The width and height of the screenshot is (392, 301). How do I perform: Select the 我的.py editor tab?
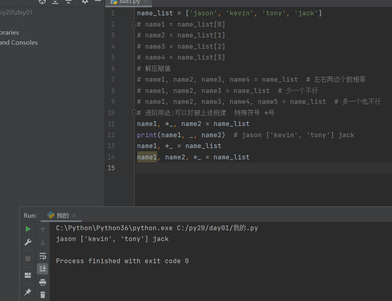click(129, 2)
